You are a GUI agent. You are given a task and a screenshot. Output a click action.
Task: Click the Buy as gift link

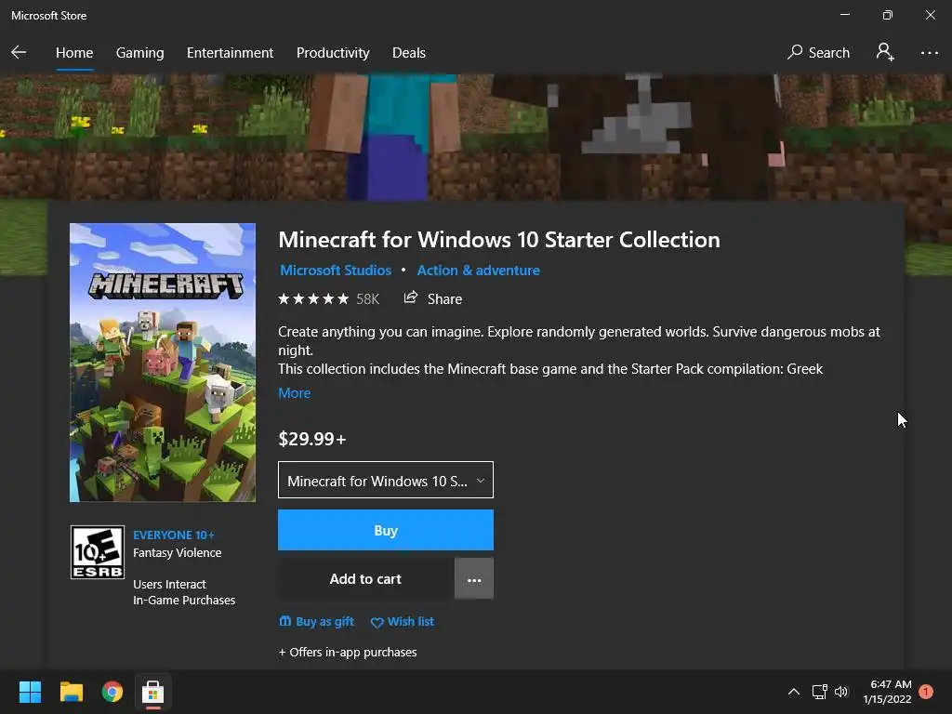(x=316, y=622)
